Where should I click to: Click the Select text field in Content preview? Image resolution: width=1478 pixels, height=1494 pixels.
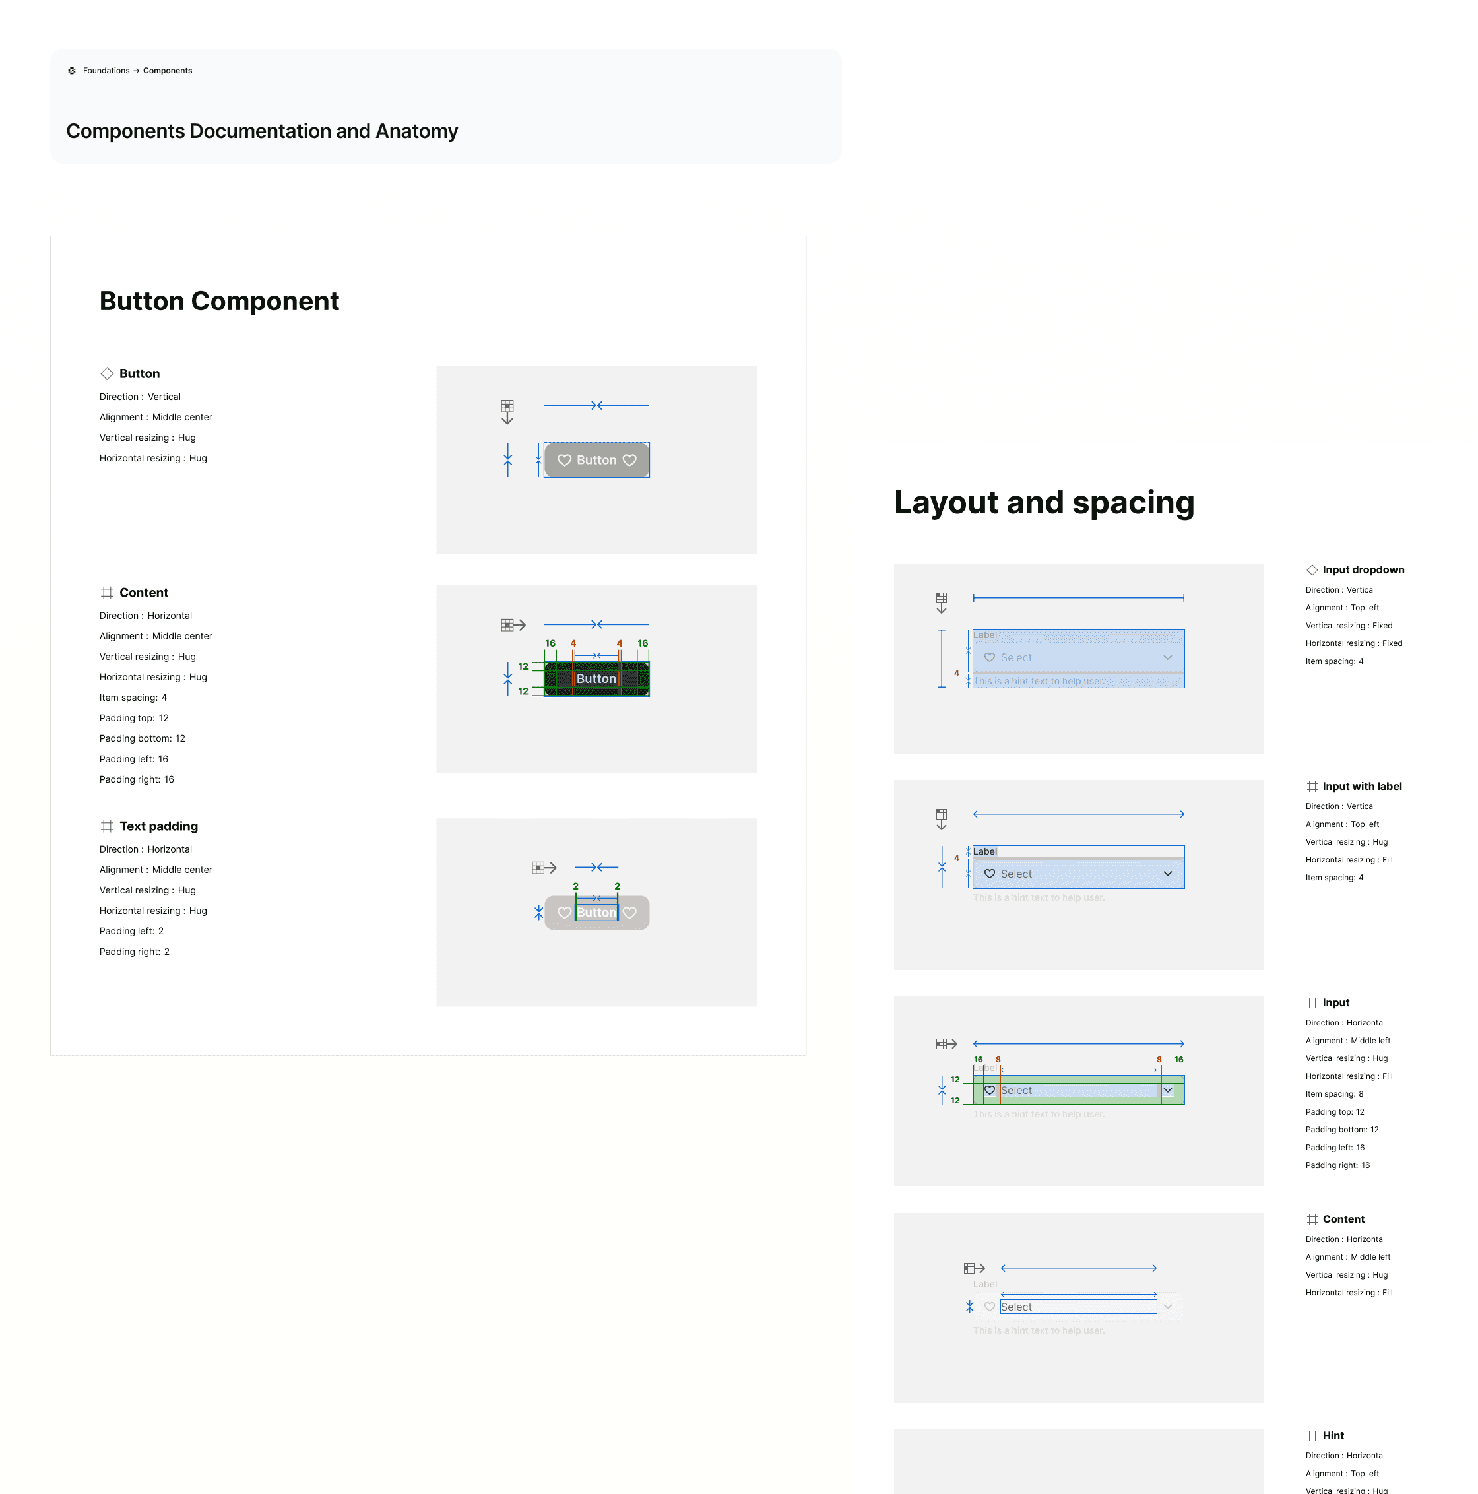[x=1077, y=1307]
